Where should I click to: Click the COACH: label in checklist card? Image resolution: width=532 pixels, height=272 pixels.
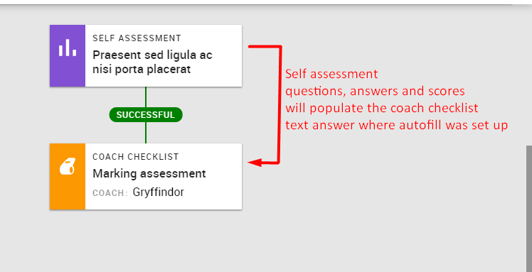point(110,193)
